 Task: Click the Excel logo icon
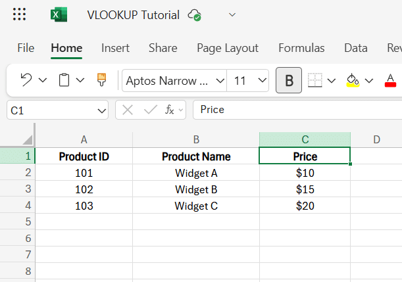point(59,14)
